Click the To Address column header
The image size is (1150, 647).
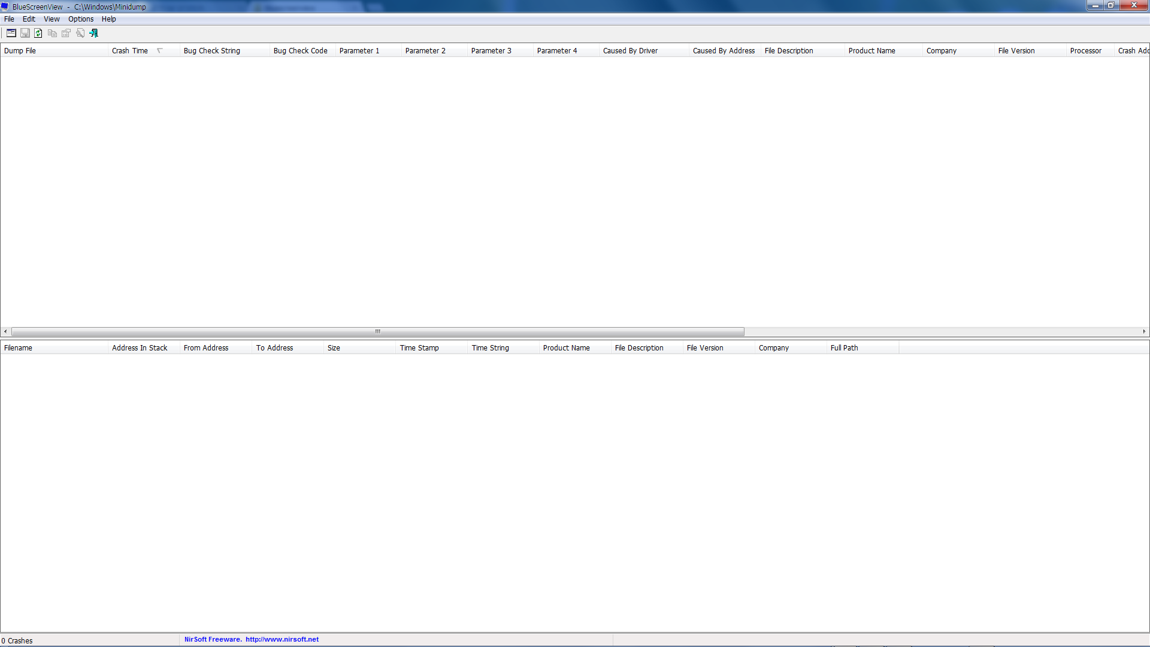pos(287,348)
